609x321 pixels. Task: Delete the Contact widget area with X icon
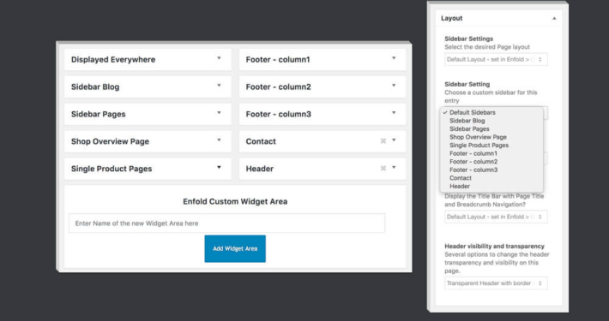coord(383,140)
